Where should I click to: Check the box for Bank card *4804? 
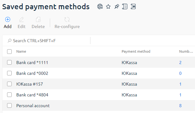pos(9,95)
